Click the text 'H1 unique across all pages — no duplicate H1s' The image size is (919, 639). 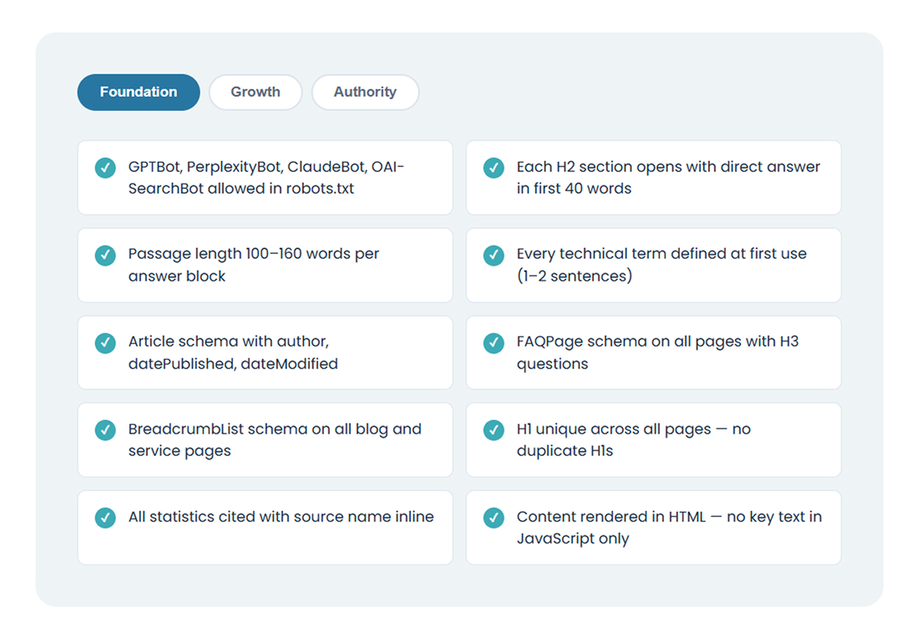[x=633, y=439]
